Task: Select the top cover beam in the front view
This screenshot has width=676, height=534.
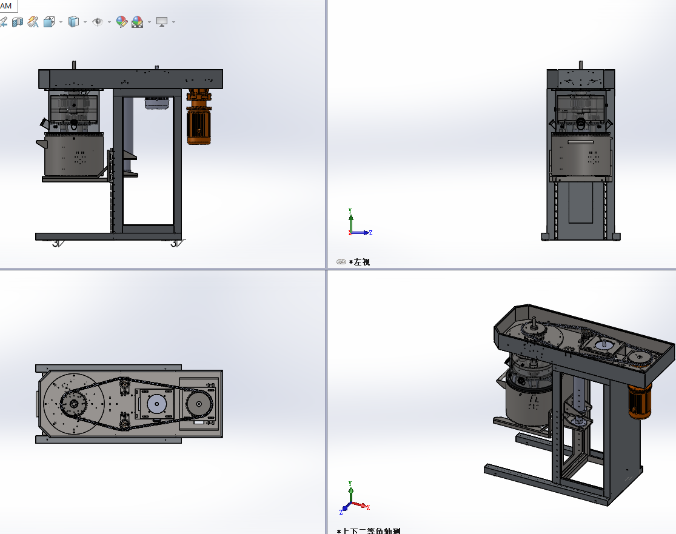Action: (130, 79)
